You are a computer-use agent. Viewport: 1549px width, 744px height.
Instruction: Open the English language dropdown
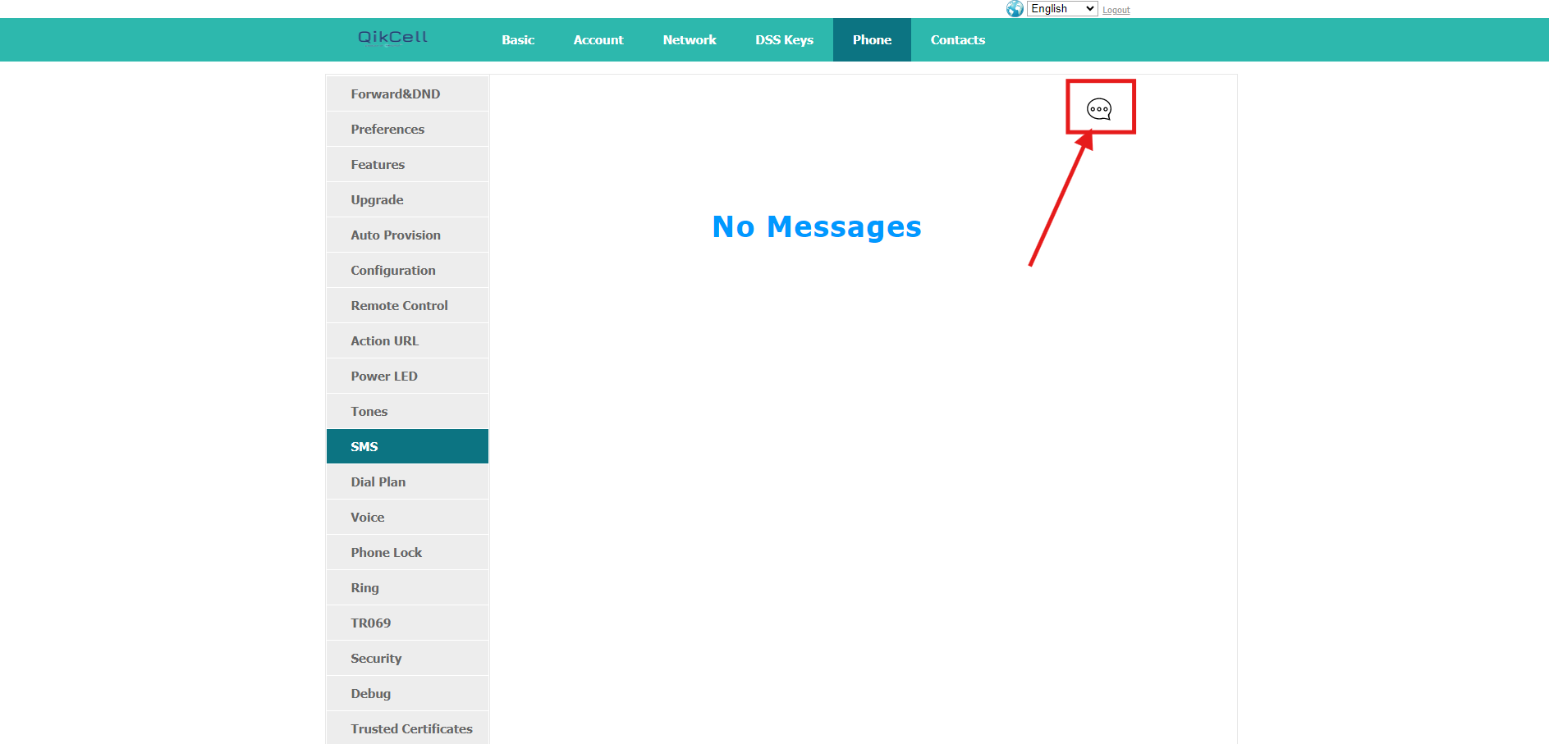(1062, 8)
